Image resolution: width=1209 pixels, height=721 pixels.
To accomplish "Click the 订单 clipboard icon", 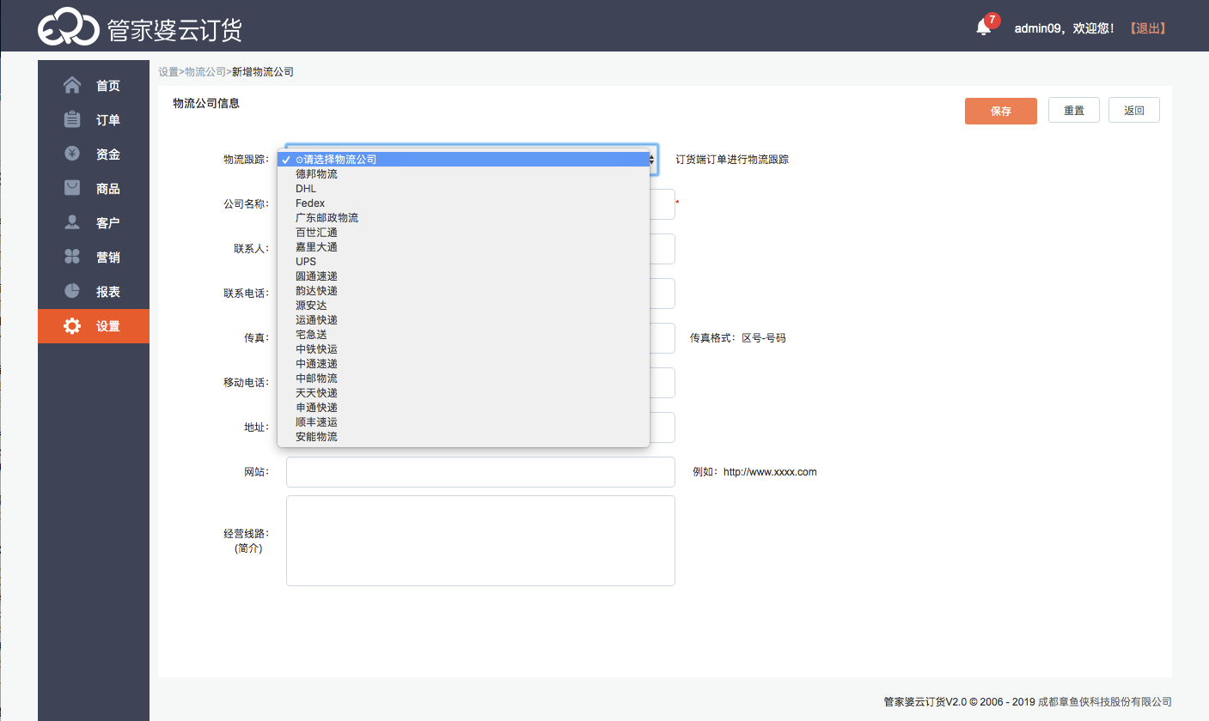I will pyautogui.click(x=73, y=120).
